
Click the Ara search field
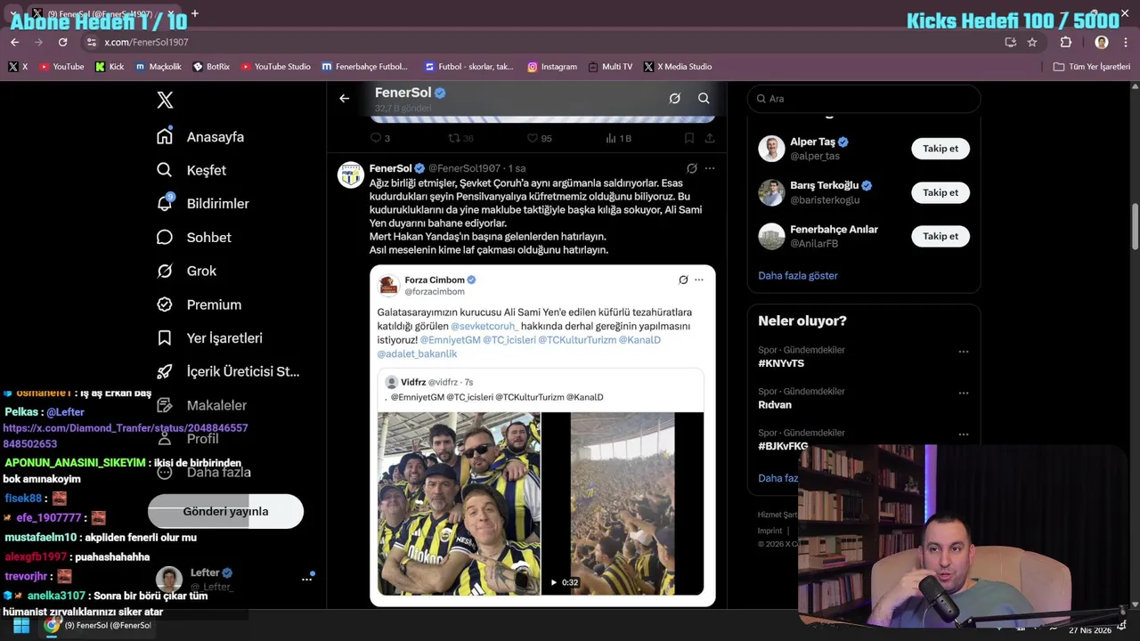coord(863,99)
